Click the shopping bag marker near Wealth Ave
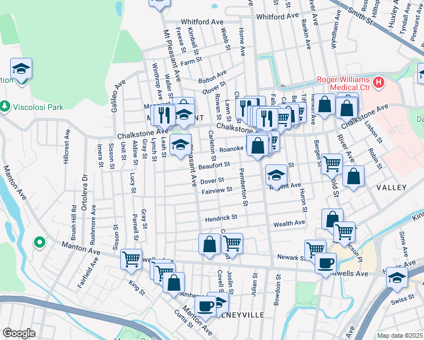Screen dimensions: 424x340 [332, 219]
